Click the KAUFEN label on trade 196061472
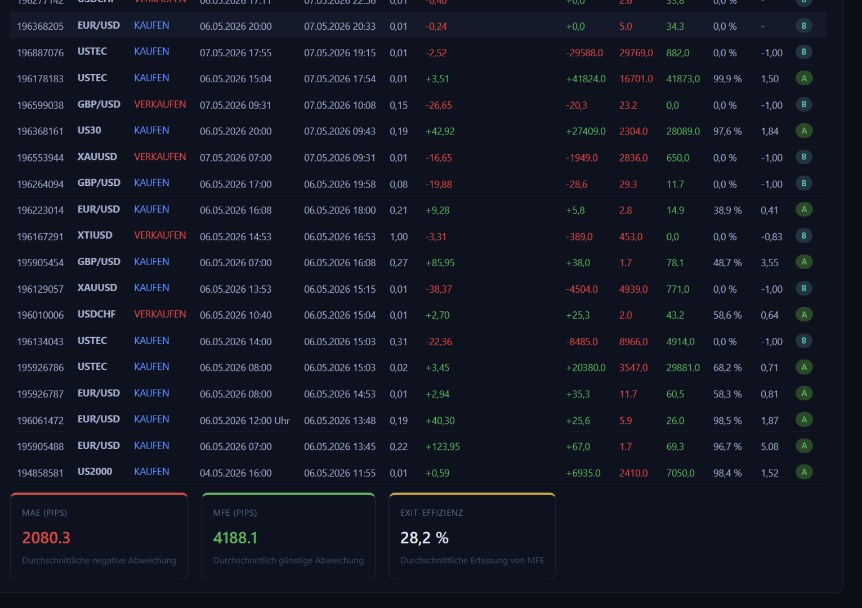This screenshot has height=608, width=862. coord(151,419)
